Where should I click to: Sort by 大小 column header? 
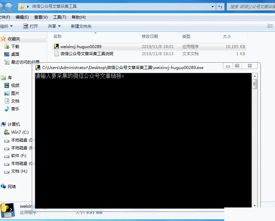point(227,37)
